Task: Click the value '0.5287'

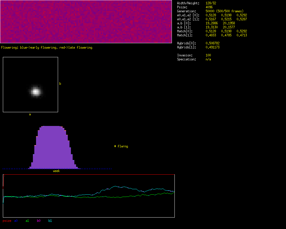Action: [242, 19]
